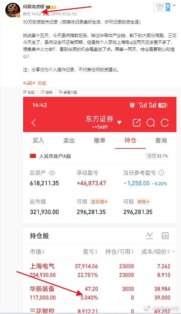The height and width of the screenshot is (314, 181).
Task: Click the 22.701% profit percentage
Action: pos(88,275)
